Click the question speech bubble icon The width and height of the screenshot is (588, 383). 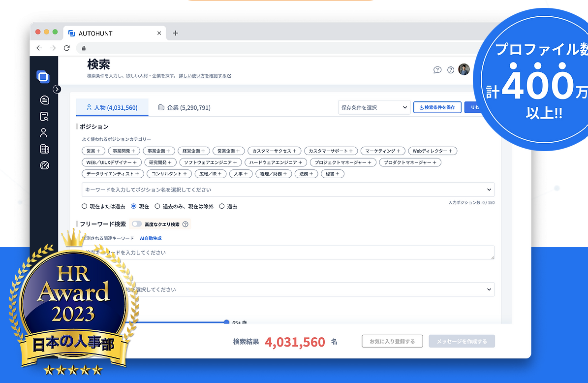coord(437,70)
